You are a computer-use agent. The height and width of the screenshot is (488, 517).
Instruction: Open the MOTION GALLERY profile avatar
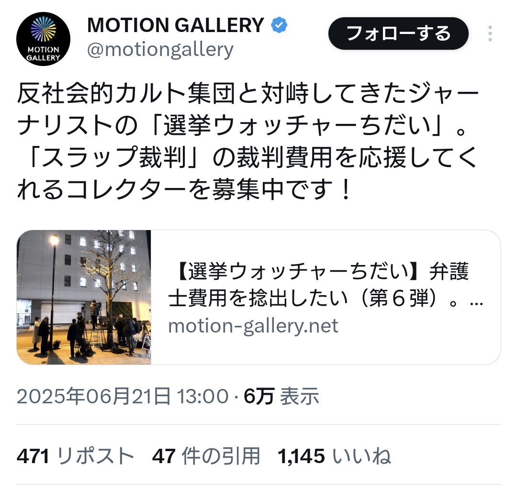tap(43, 39)
